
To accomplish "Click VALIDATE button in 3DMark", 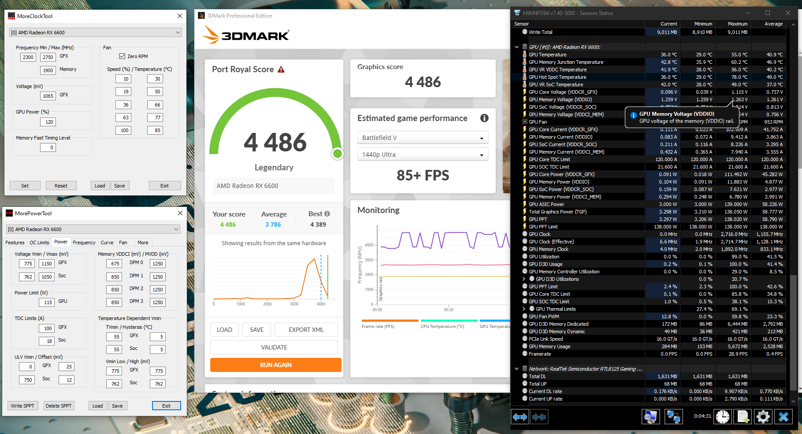I will point(274,347).
